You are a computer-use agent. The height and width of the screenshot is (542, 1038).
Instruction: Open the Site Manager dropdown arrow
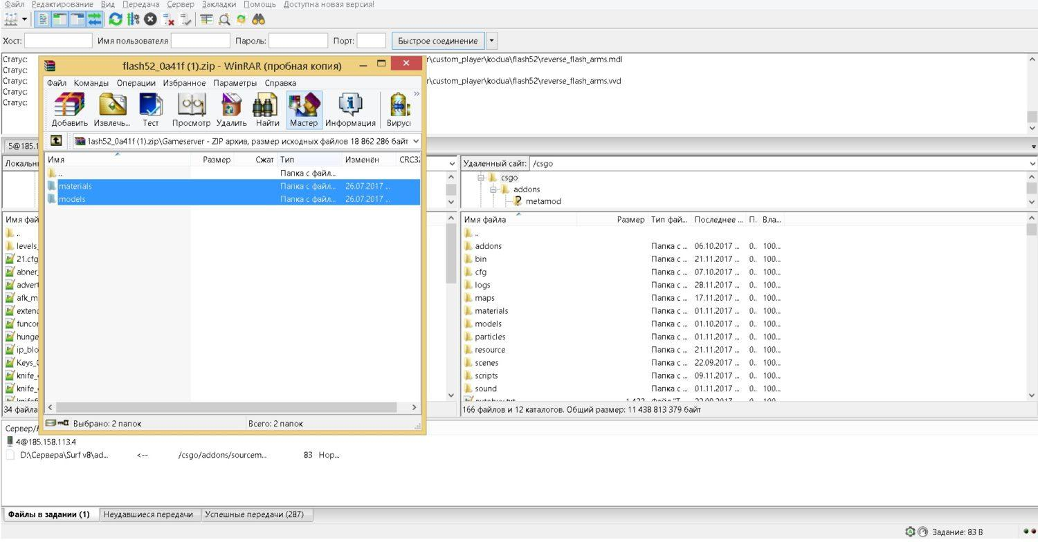click(x=25, y=19)
